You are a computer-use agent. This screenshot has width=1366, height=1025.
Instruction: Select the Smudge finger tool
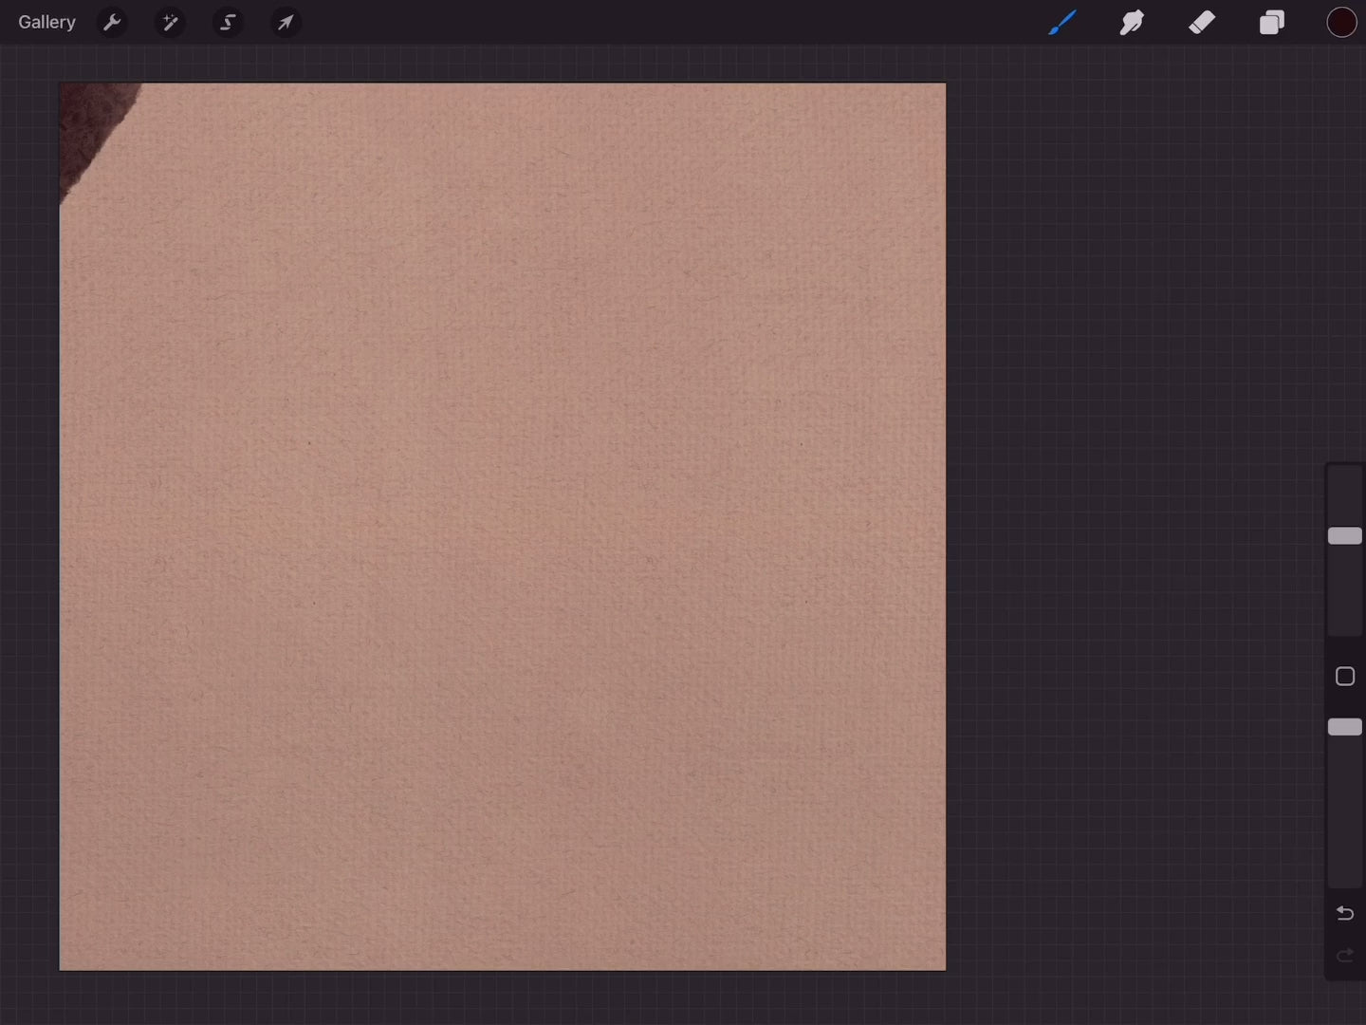point(1132,22)
